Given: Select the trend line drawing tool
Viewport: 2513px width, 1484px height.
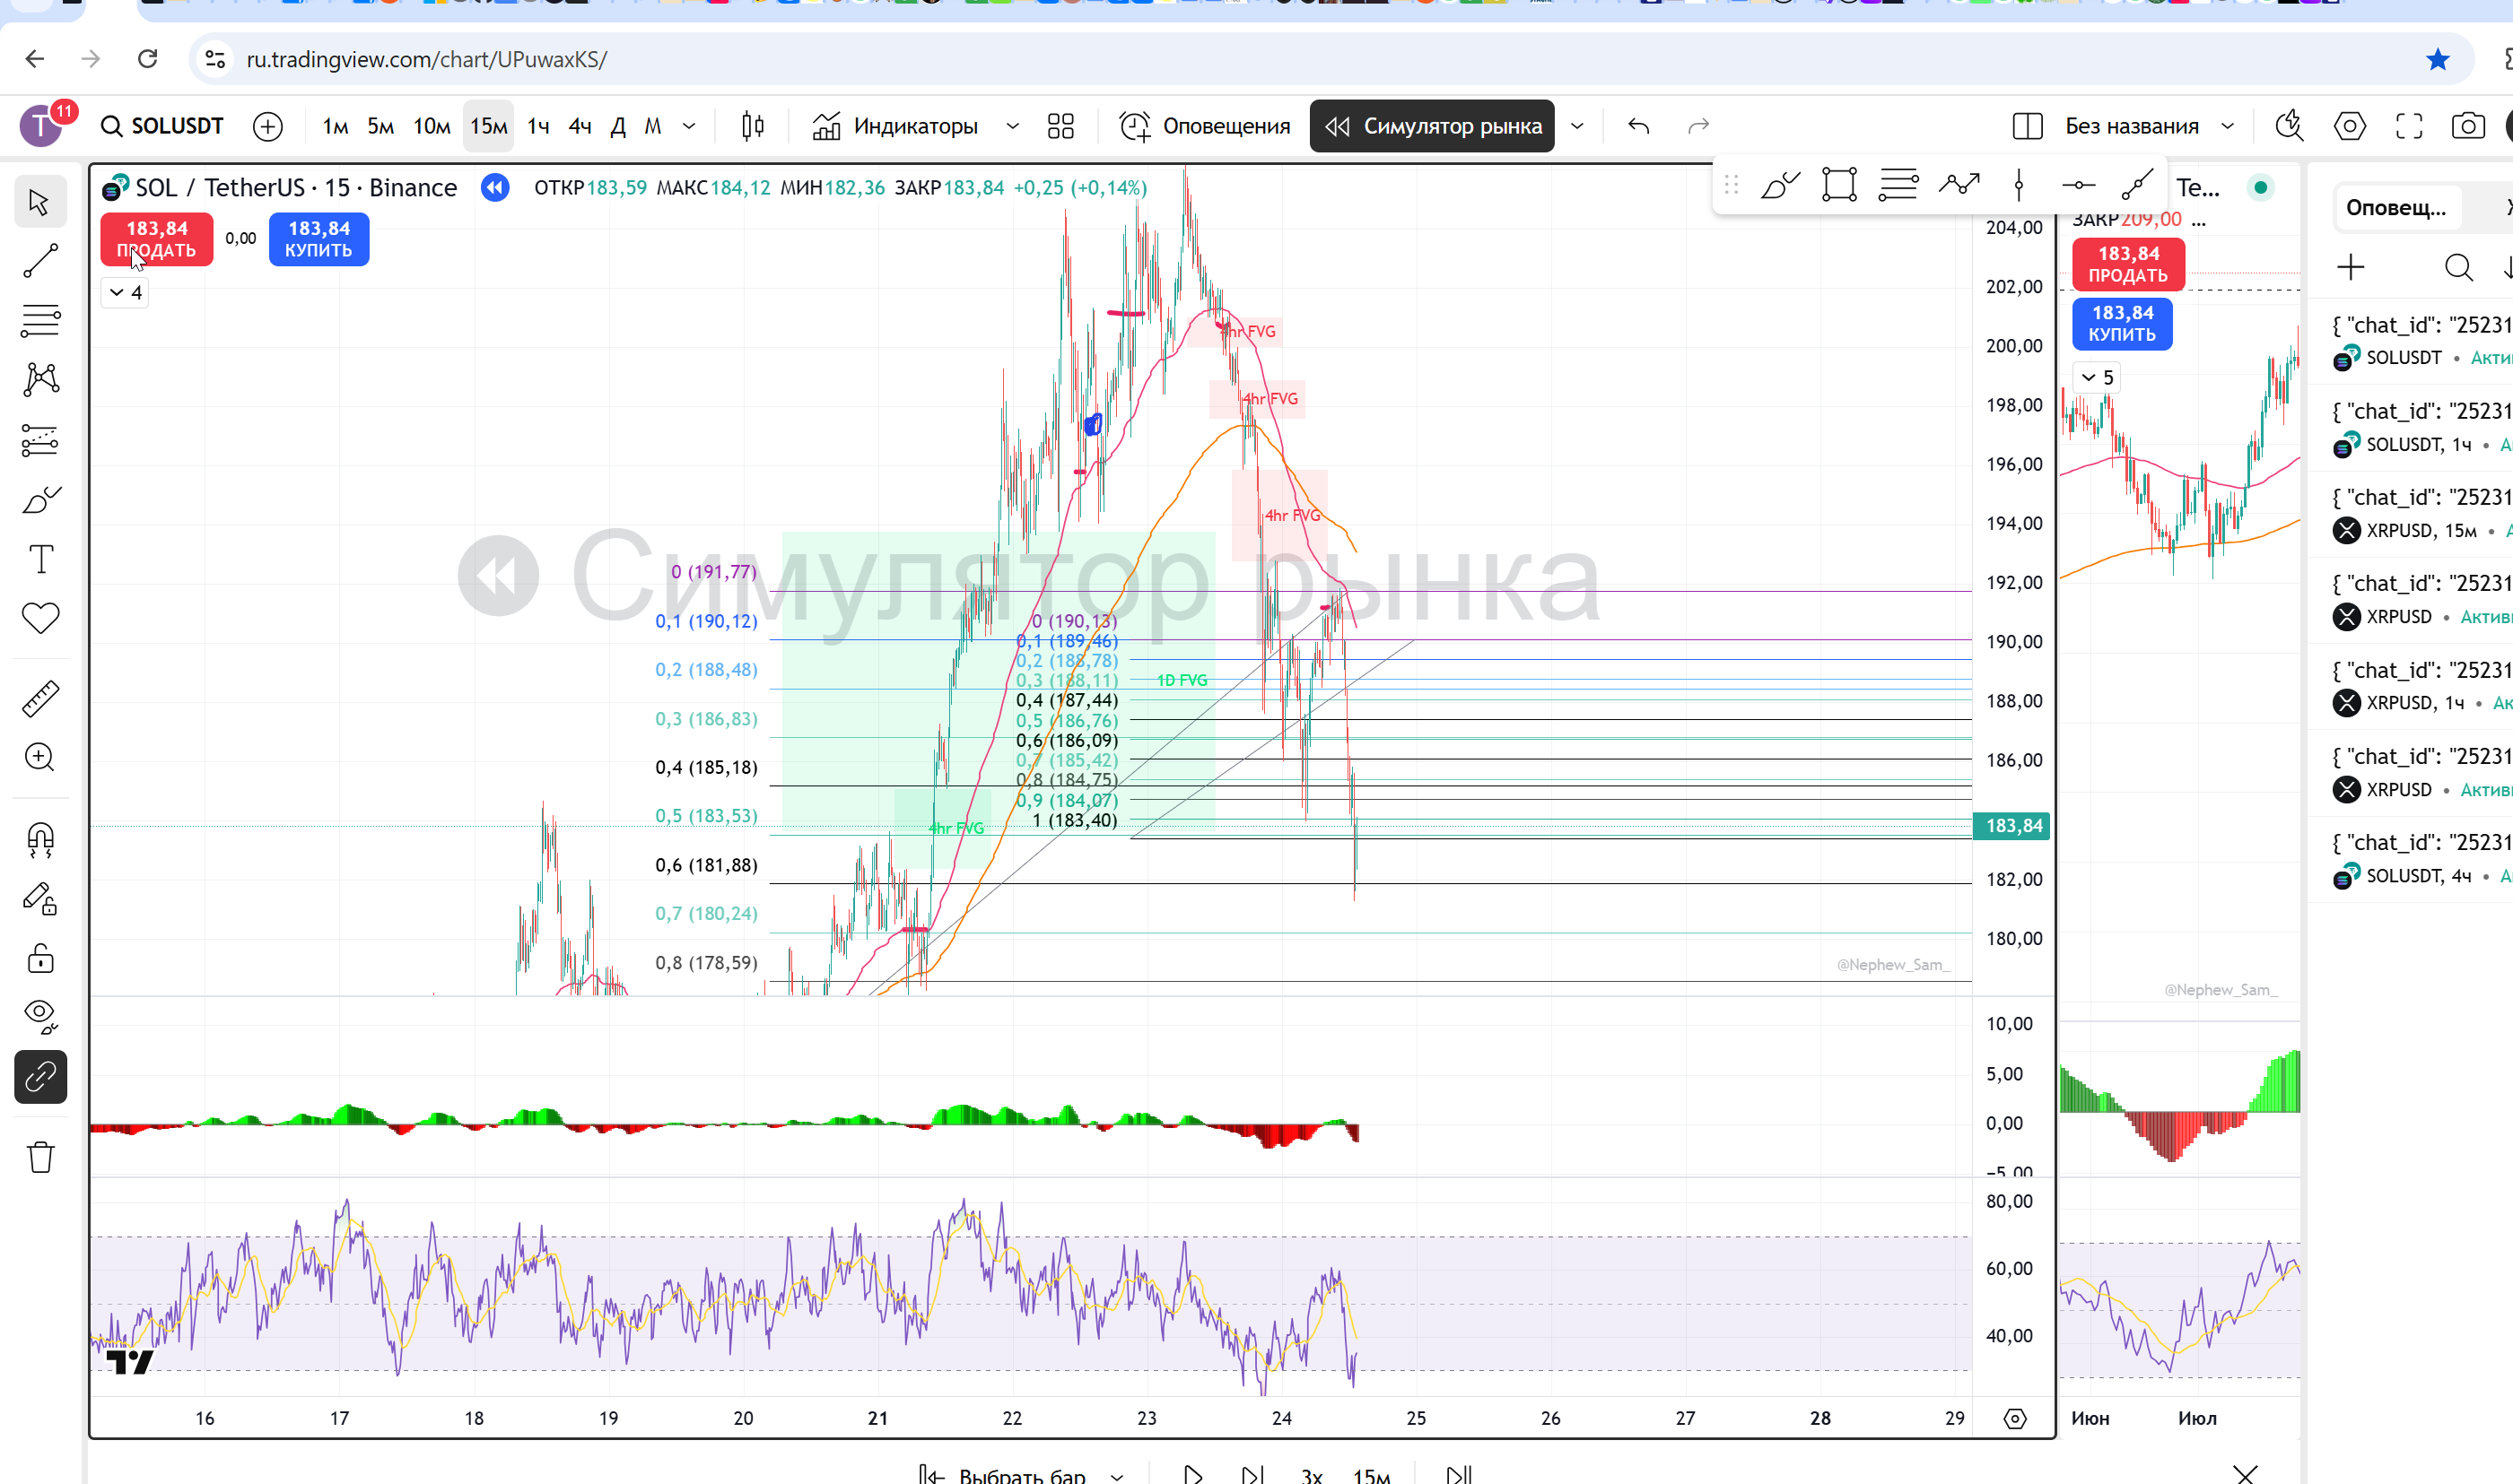Looking at the screenshot, I should click(x=40, y=261).
